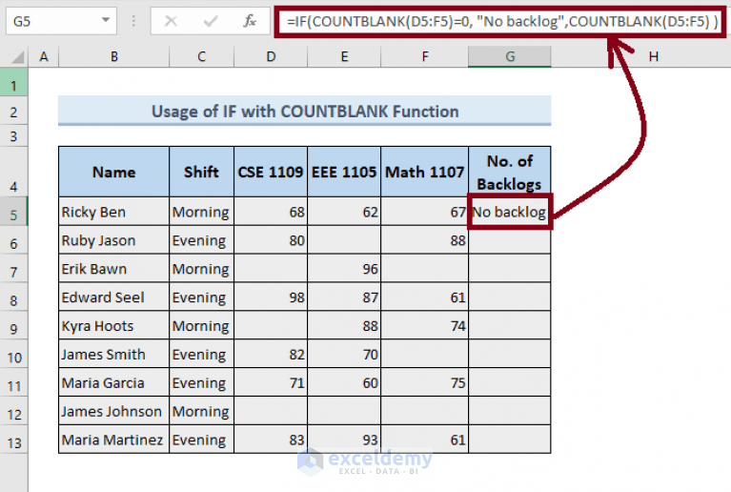731x492 pixels.
Task: Select column F header
Action: tap(425, 57)
